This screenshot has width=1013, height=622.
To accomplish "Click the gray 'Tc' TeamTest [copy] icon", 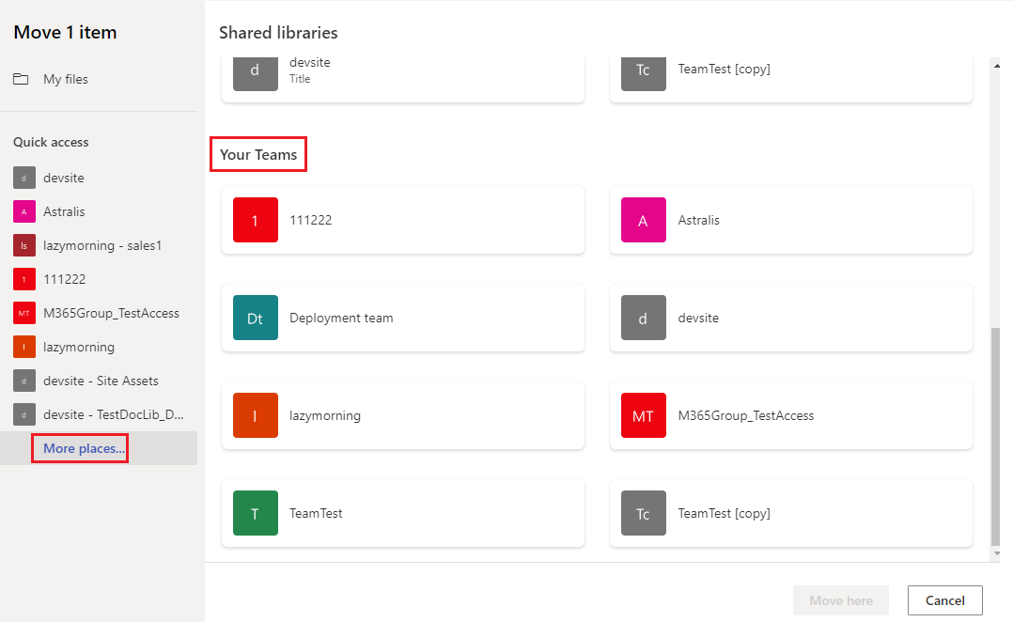I will (644, 513).
